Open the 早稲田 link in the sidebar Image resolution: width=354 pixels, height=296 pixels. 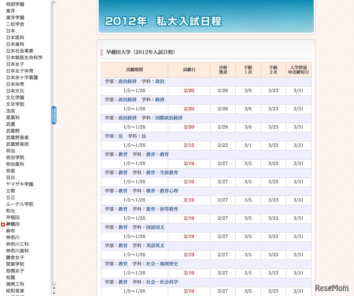(x=13, y=217)
